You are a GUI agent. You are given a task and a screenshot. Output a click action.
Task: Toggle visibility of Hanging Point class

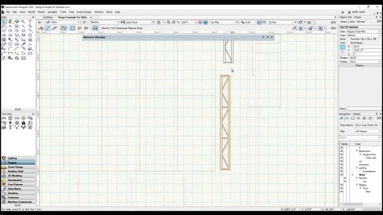(342, 155)
